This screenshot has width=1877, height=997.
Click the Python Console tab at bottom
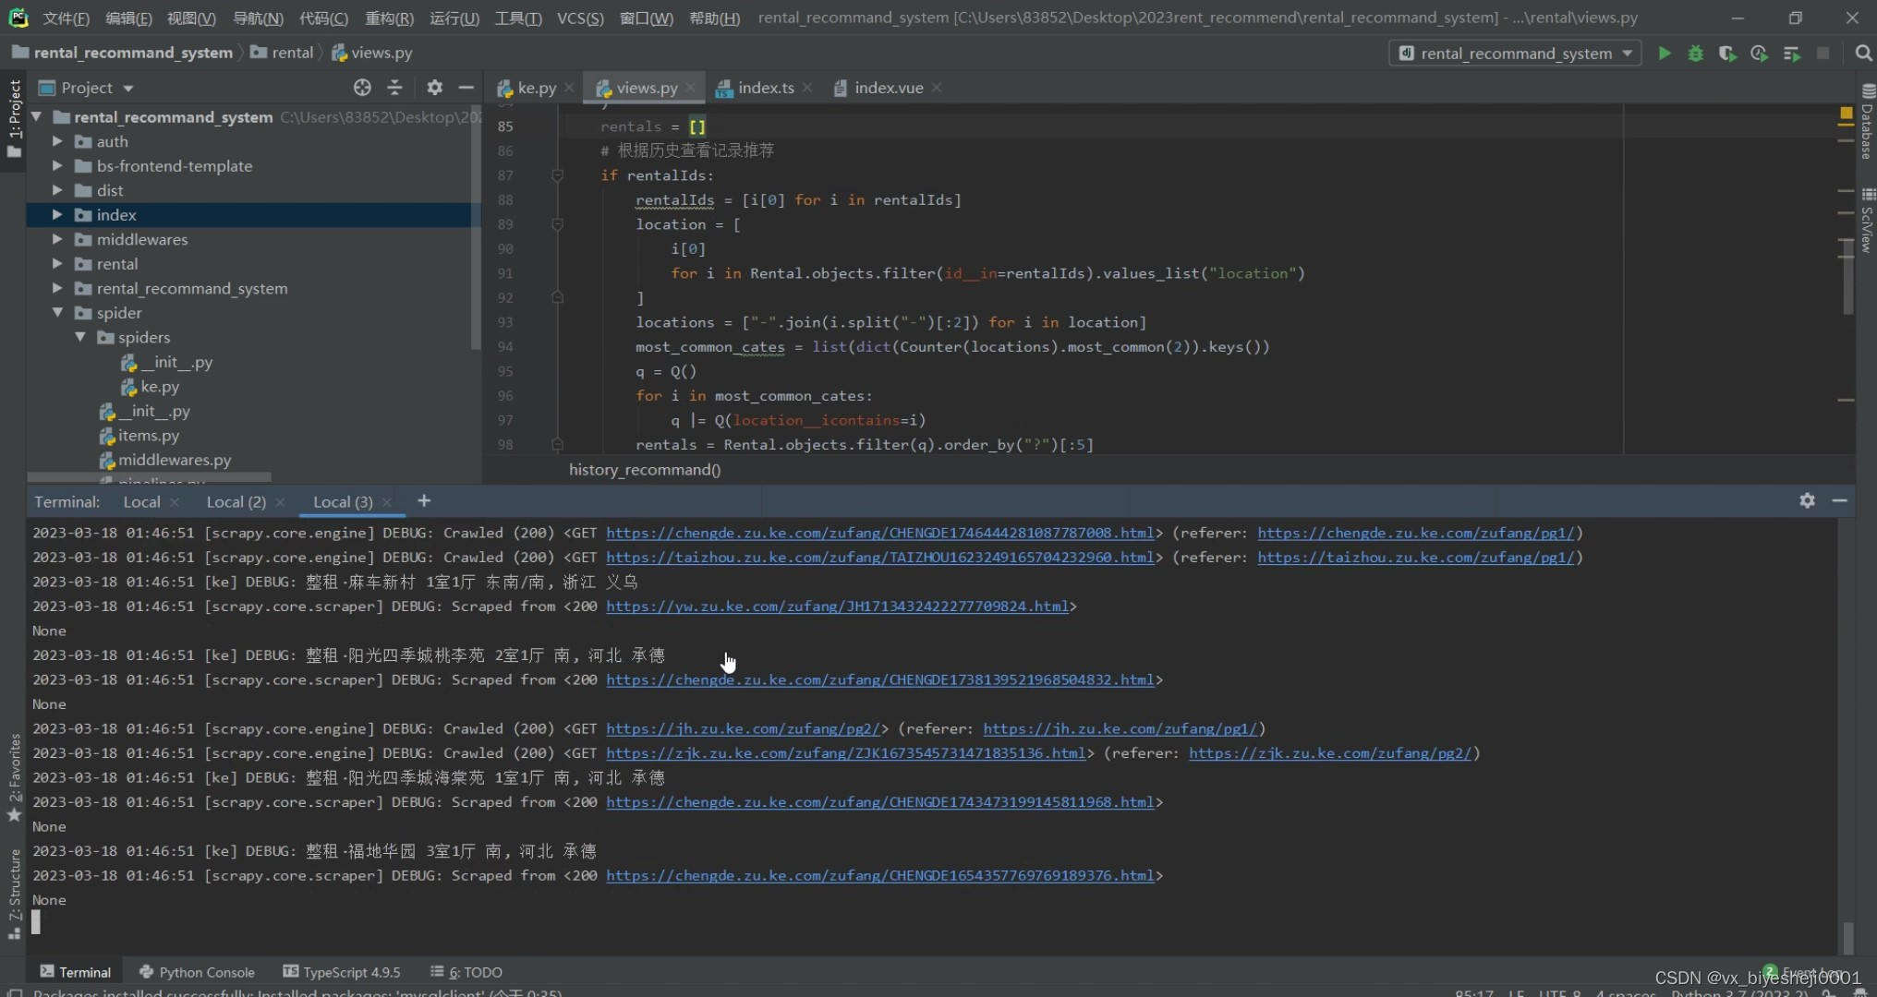point(206,971)
